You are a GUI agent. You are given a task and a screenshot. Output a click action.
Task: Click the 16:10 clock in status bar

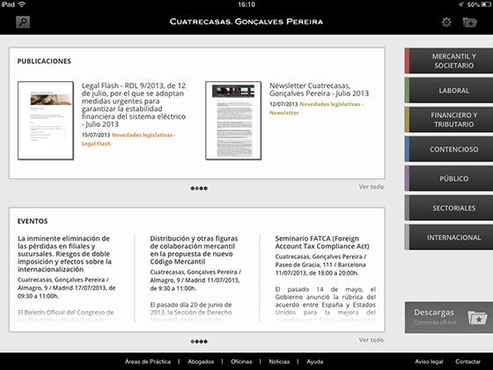(x=246, y=4)
